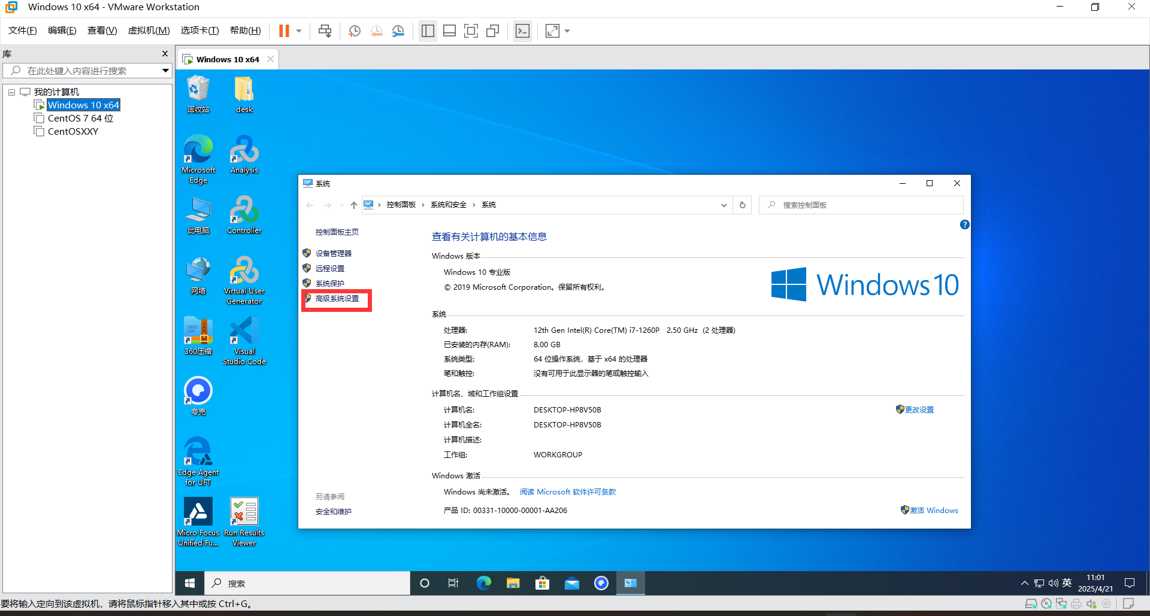The width and height of the screenshot is (1150, 616).
Task: Open the 选项卡(T) menu
Action: coord(200,31)
